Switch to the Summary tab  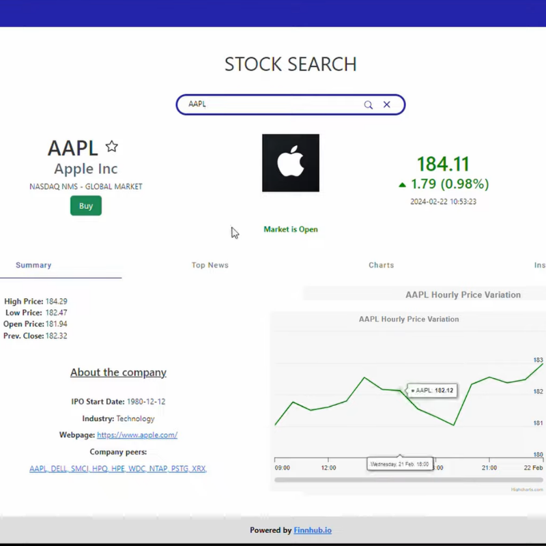point(33,265)
